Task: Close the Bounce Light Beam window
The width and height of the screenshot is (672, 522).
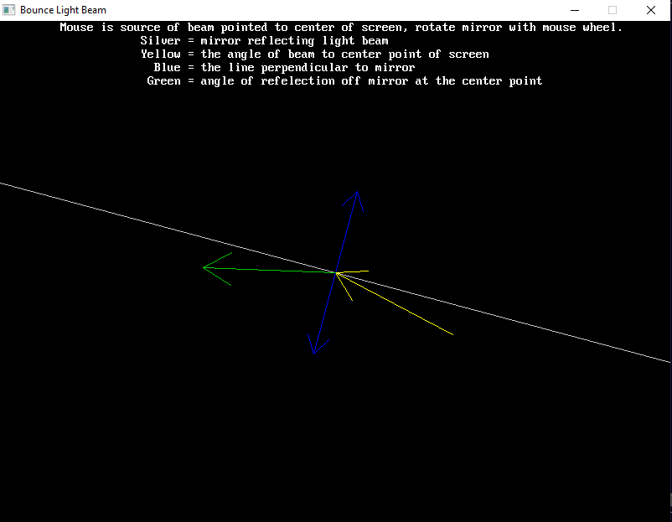Action: point(650,10)
